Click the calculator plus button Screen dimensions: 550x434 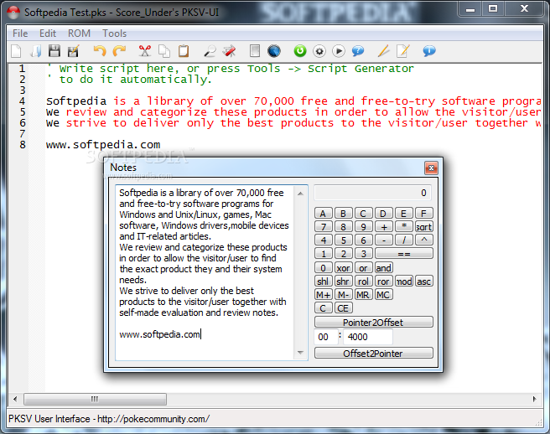tap(383, 227)
